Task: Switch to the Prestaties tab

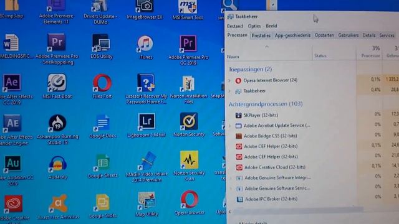Action: [x=261, y=35]
